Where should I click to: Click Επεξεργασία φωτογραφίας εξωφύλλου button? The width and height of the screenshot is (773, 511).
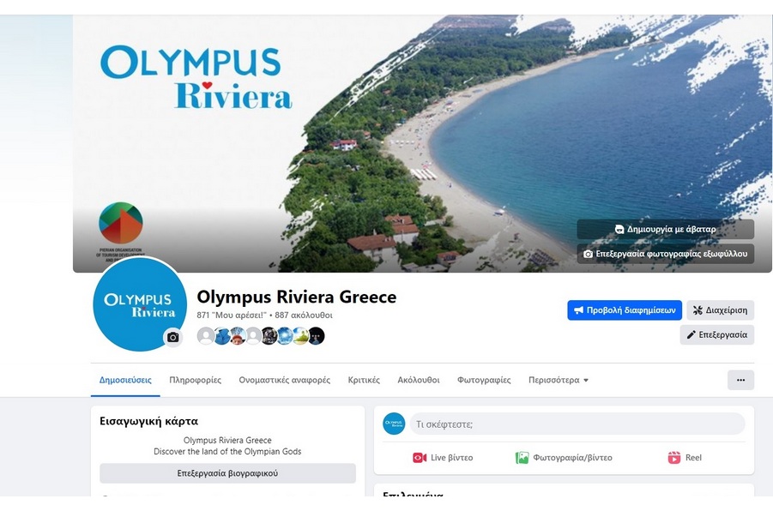(666, 254)
